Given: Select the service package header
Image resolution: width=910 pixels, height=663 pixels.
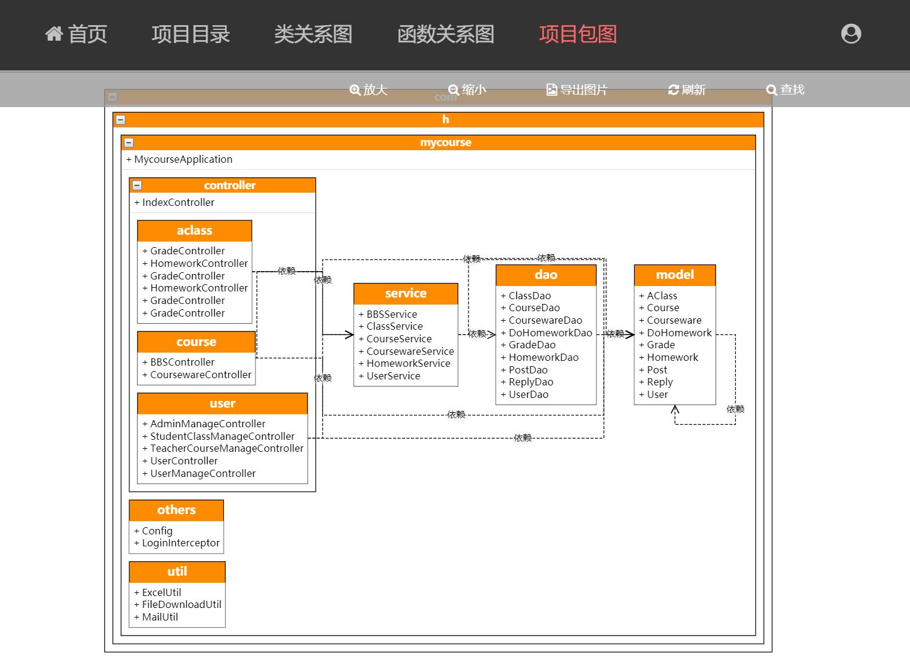Looking at the screenshot, I should 406,293.
